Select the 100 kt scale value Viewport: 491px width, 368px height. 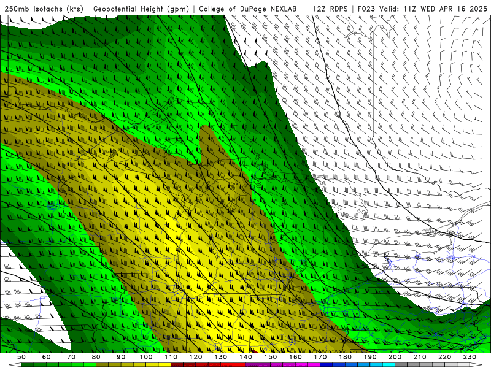pos(146,357)
